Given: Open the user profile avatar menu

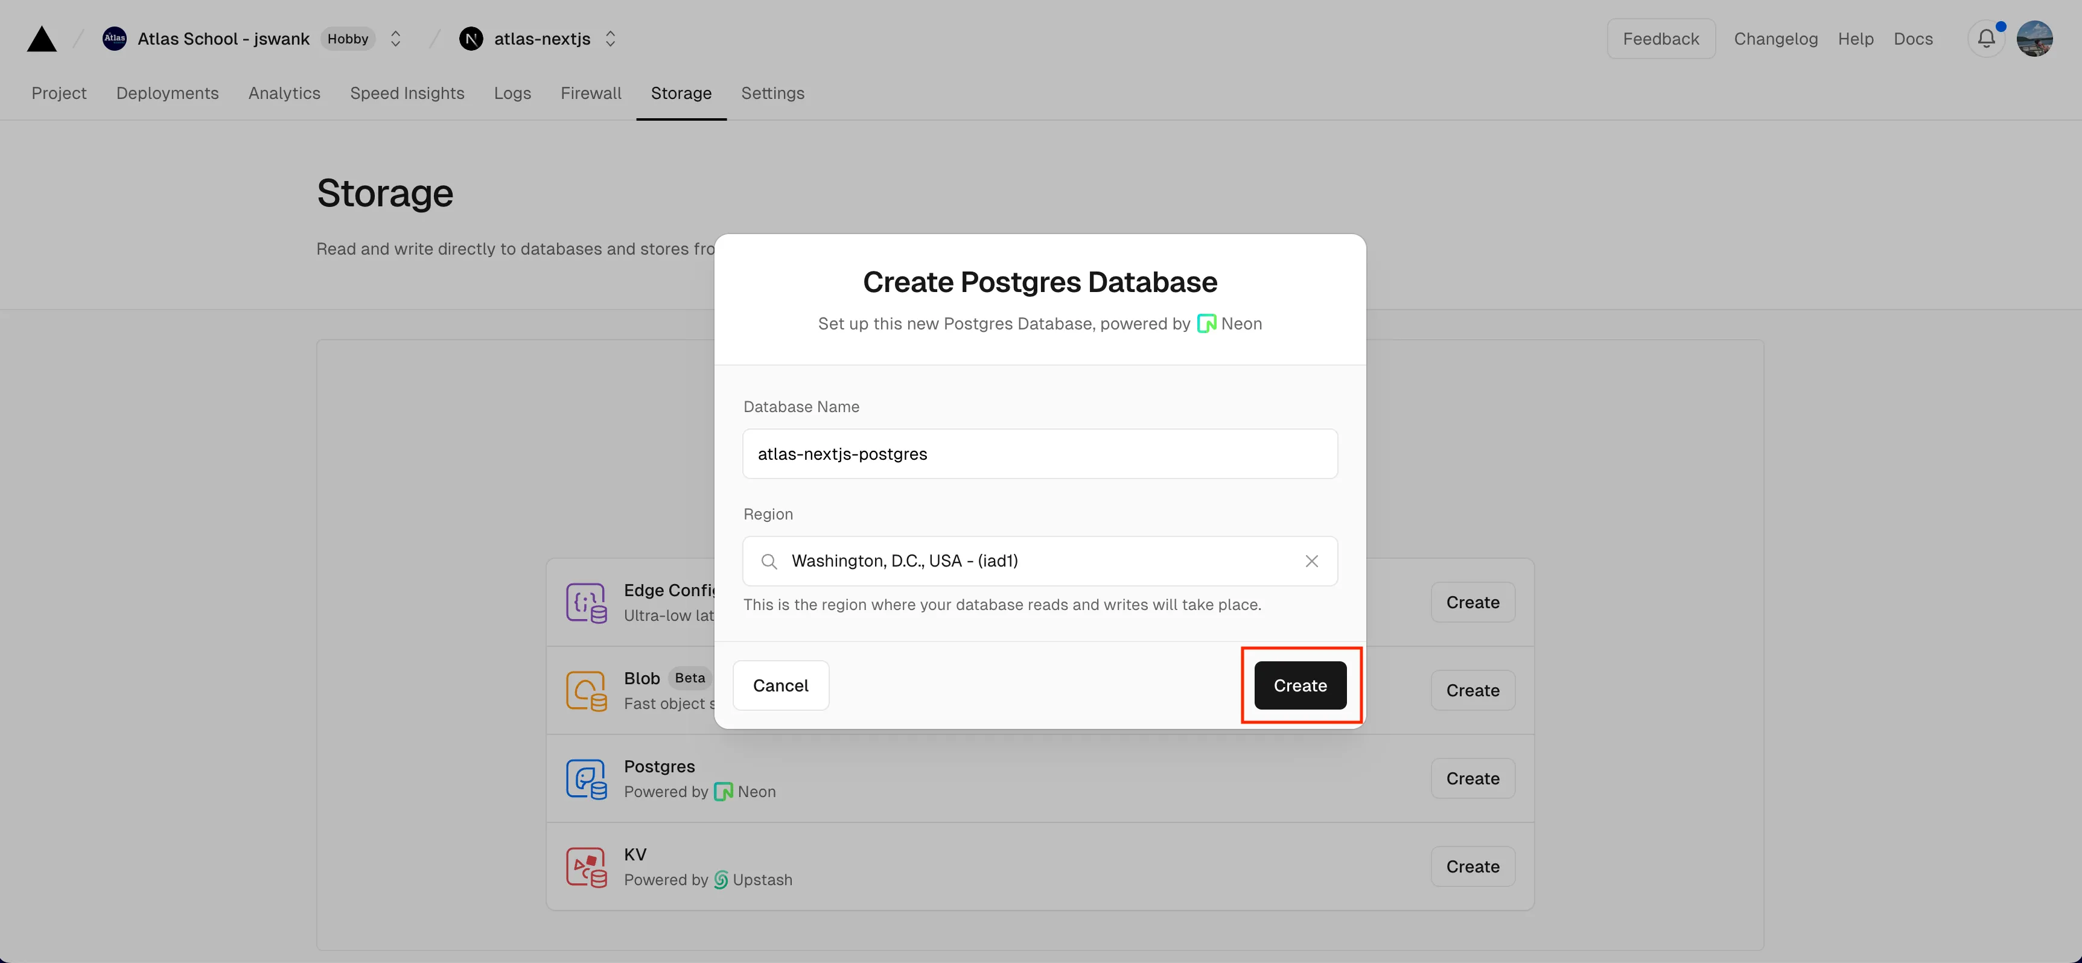Looking at the screenshot, I should click(2035, 39).
